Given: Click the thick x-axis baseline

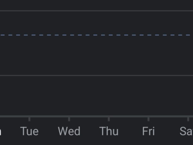Looking at the screenshot, I should 96,116.
